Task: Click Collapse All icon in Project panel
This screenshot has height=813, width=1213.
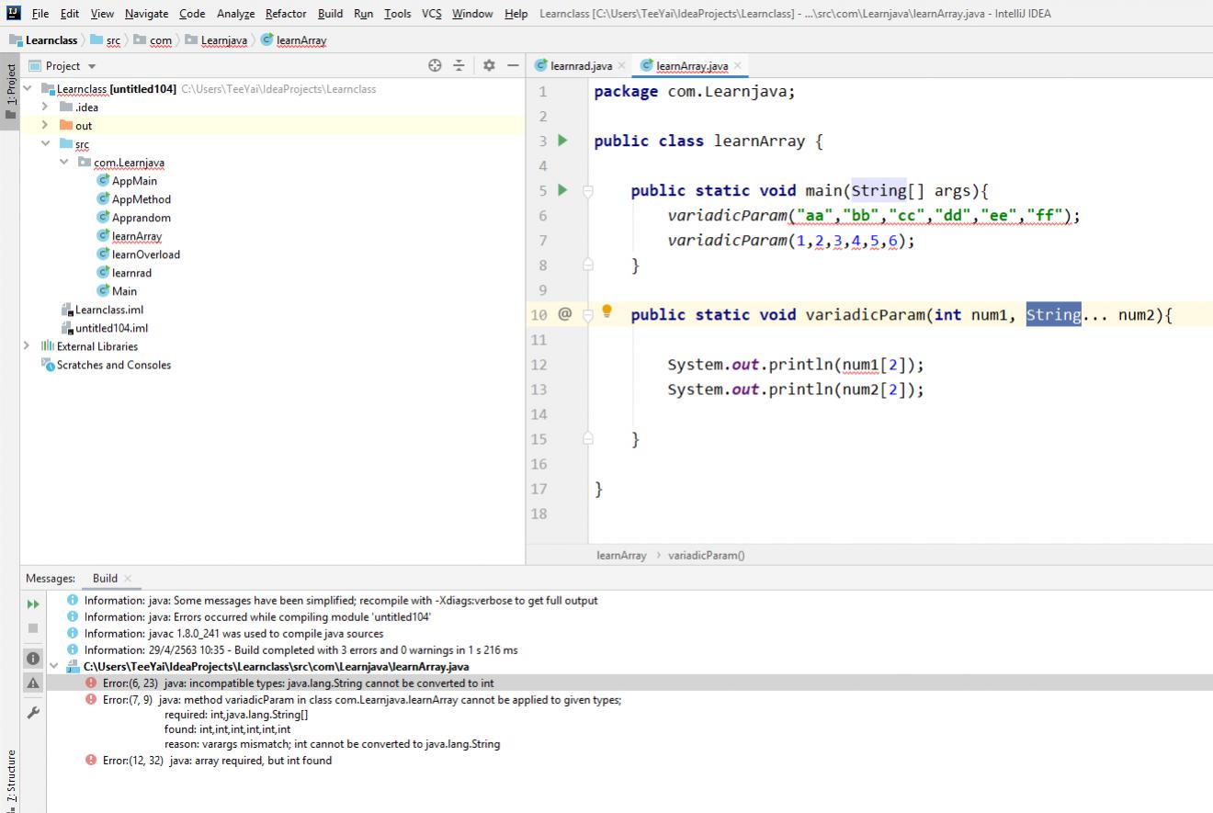Action: 459,66
